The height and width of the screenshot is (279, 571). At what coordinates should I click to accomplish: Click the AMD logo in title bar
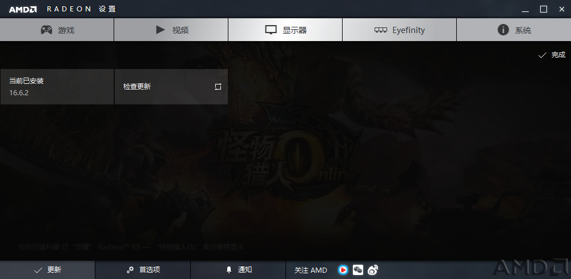[23, 10]
